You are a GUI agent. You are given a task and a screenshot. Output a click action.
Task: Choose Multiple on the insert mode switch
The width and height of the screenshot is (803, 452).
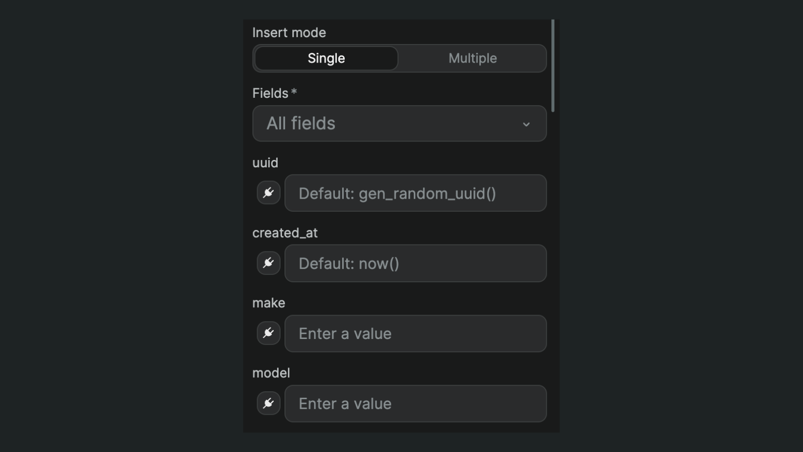(x=472, y=58)
